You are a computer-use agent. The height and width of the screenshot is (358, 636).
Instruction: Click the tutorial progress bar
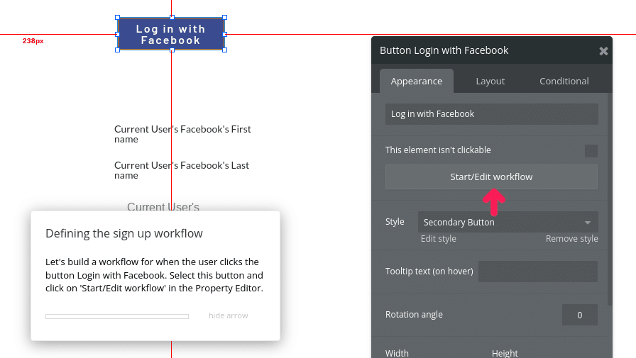[x=117, y=316]
